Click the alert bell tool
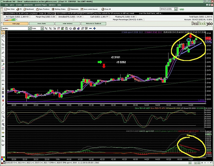 coord(3,89)
